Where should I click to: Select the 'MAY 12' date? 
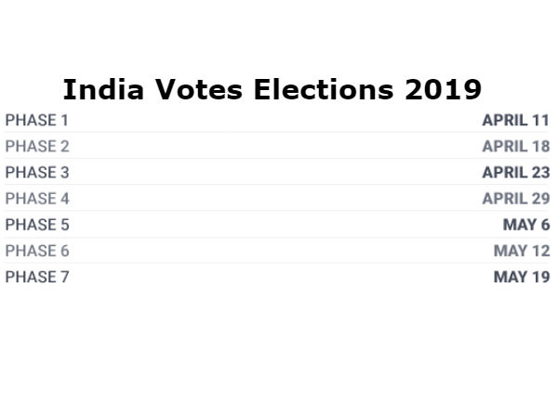[522, 250]
